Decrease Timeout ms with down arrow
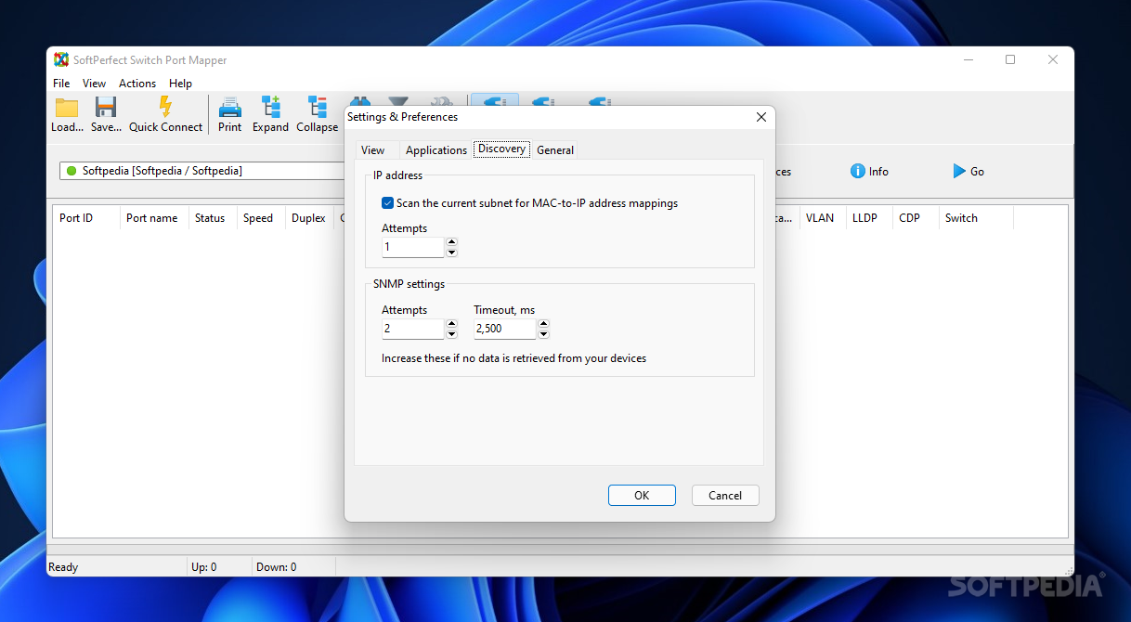Viewport: 1131px width, 622px height. tap(543, 333)
